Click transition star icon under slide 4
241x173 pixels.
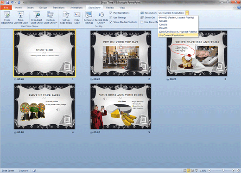pos(15,133)
